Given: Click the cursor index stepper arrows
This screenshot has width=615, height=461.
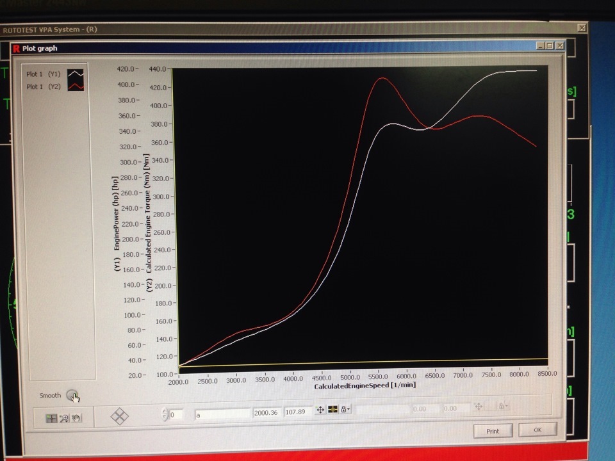Looking at the screenshot, I should pyautogui.click(x=165, y=414).
